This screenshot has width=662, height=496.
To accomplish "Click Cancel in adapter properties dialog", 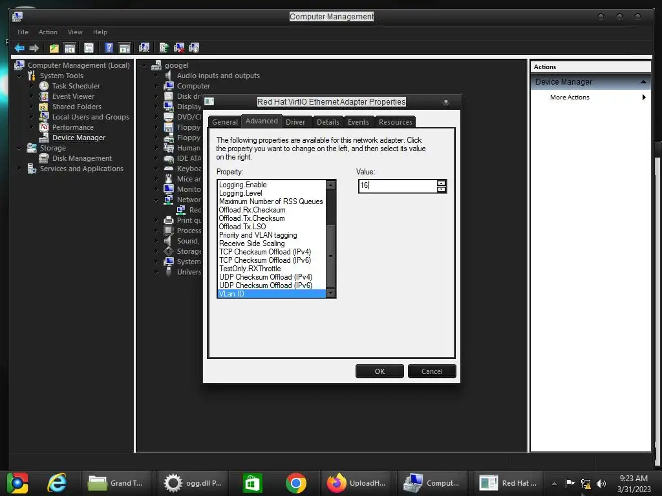I will (x=432, y=371).
